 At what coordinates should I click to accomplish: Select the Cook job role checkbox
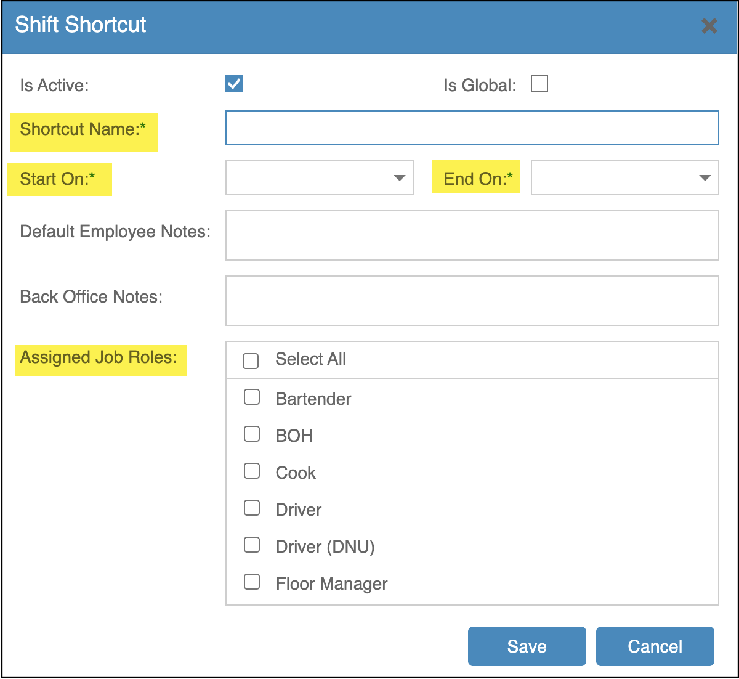pos(252,471)
